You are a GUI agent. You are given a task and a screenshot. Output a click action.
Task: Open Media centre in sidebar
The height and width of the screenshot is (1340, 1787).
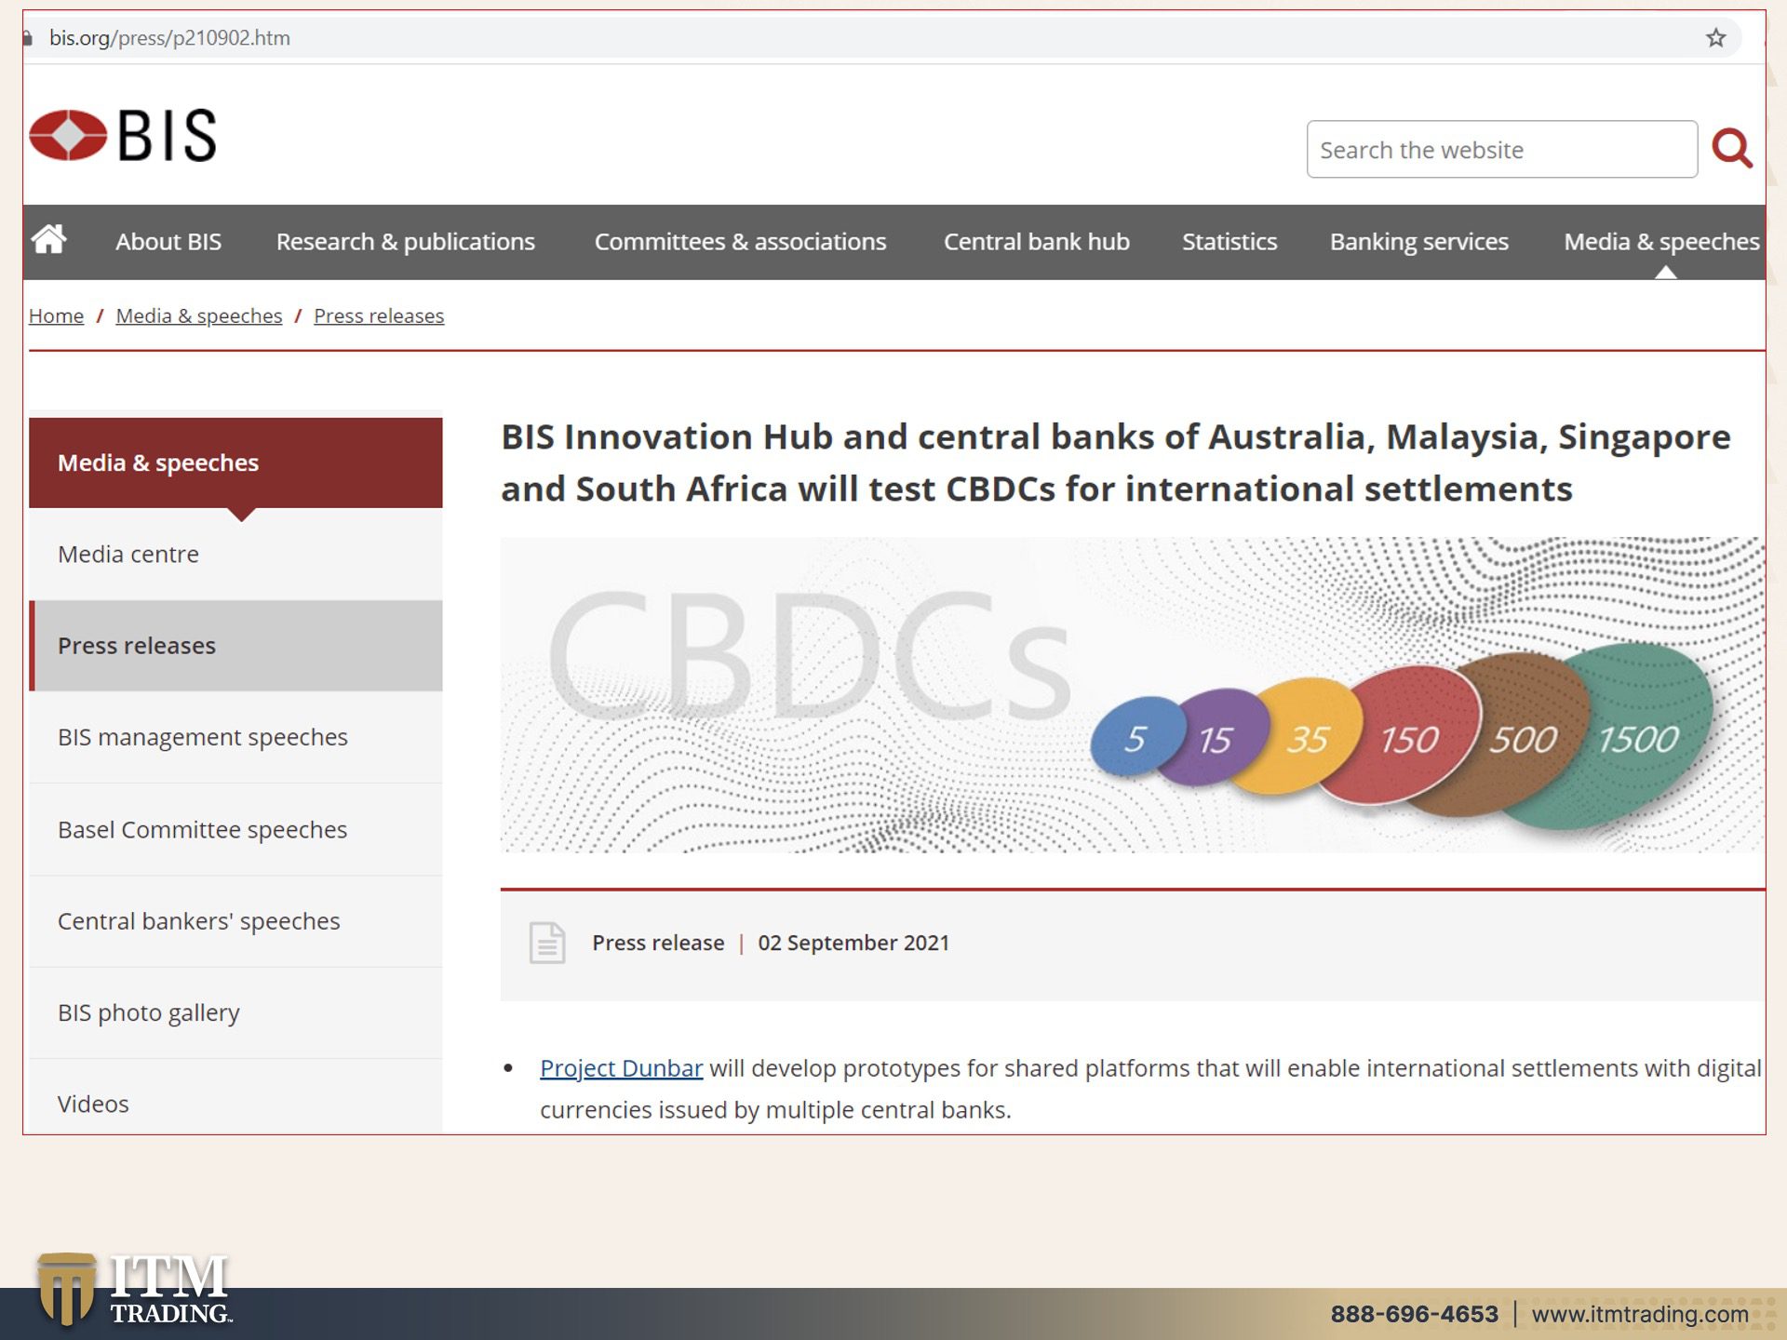coord(235,554)
